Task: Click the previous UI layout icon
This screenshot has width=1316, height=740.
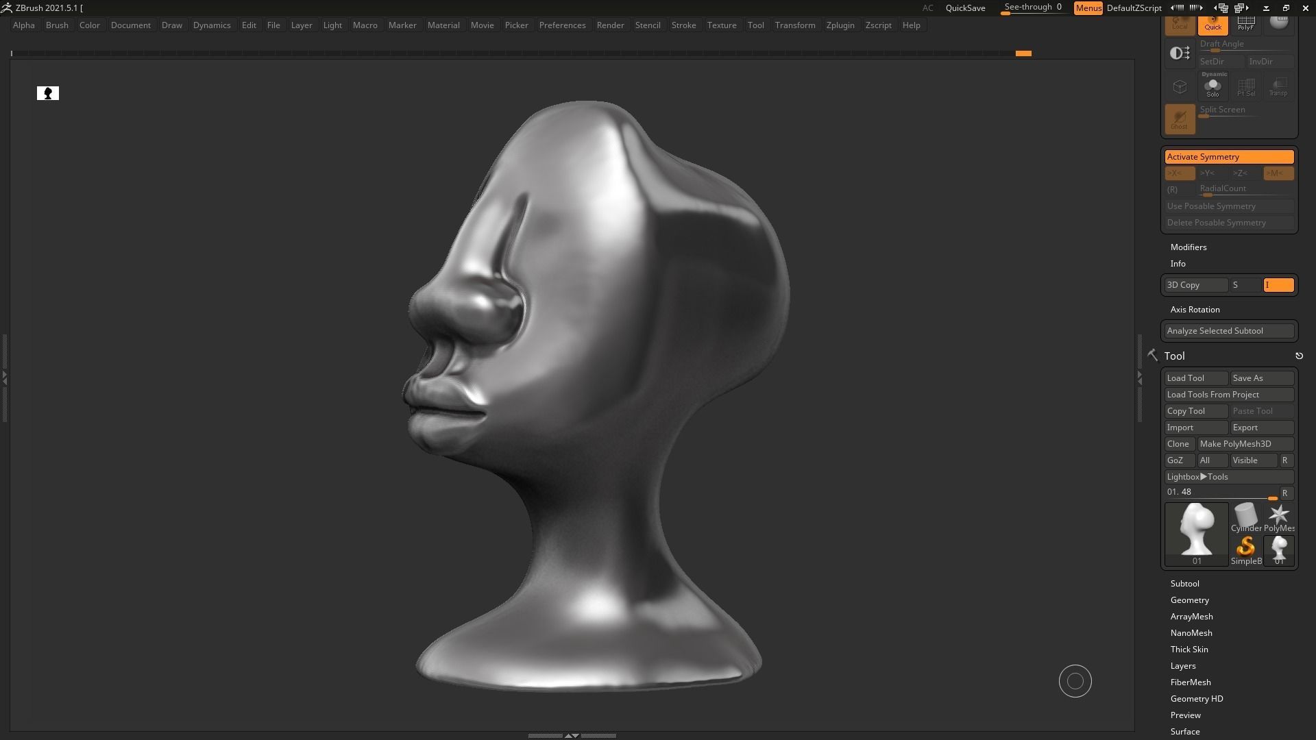Action: pos(1222,8)
